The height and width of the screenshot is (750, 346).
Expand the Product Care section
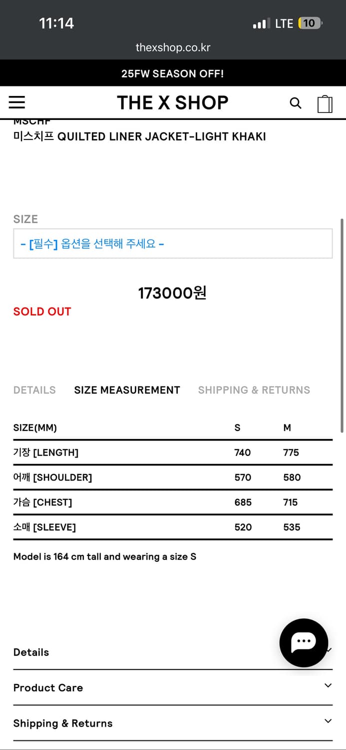click(173, 687)
